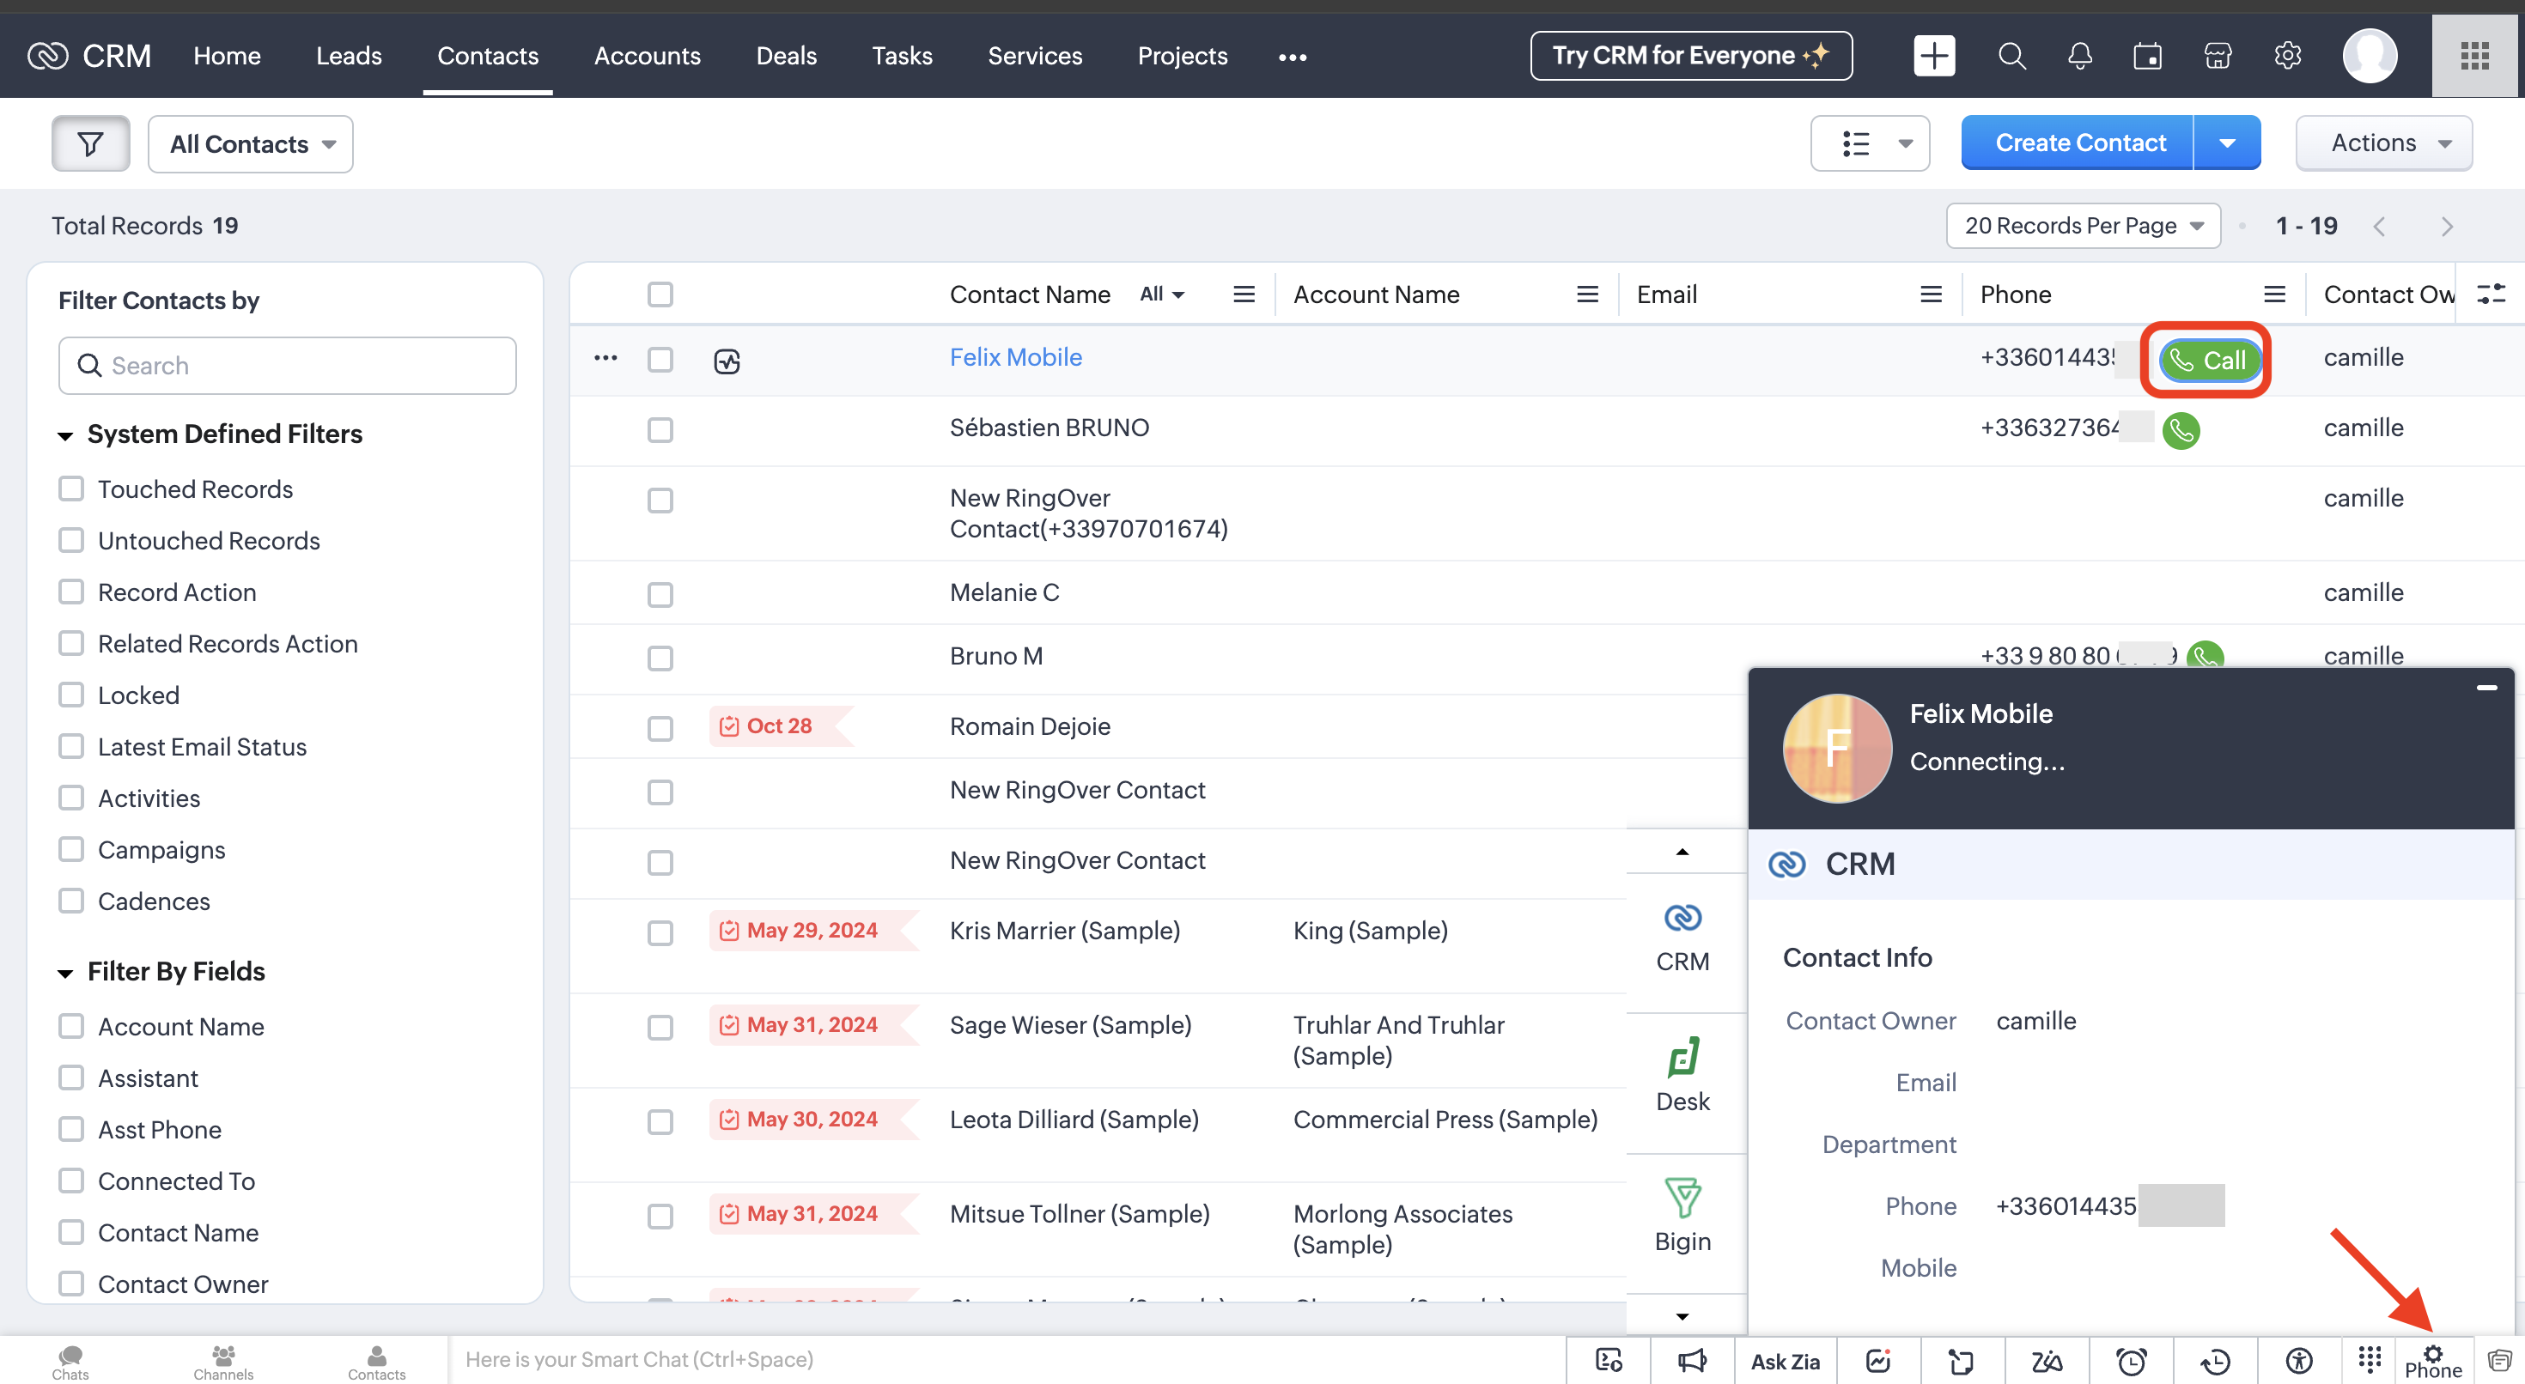
Task: Open the Actions dropdown
Action: (2383, 143)
